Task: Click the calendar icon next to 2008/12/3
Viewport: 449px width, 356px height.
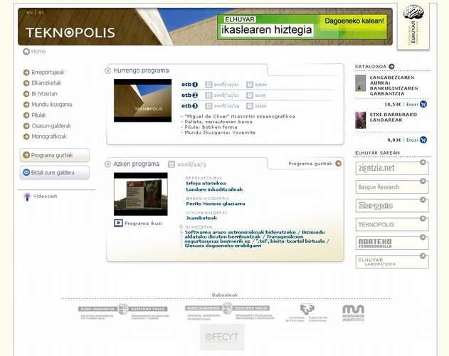Action: click(x=171, y=164)
